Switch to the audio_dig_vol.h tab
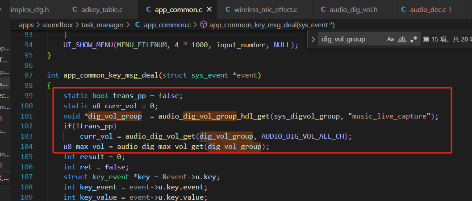 coord(352,10)
